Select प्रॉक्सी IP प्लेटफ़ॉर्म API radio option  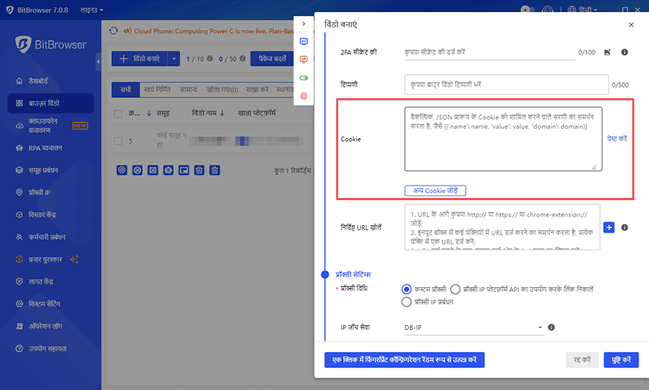coord(455,289)
